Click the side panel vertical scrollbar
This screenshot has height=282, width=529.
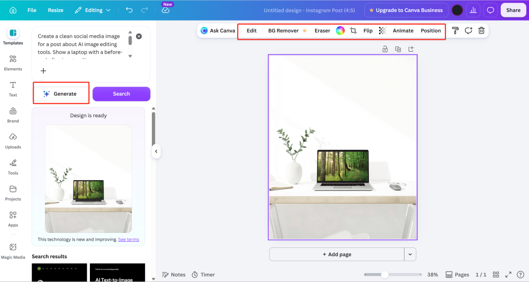(153, 128)
